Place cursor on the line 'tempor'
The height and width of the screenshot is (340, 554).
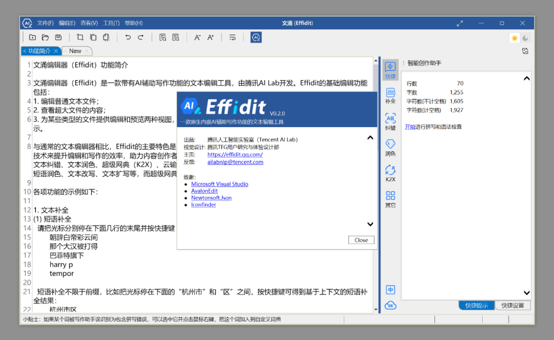click(x=62, y=273)
